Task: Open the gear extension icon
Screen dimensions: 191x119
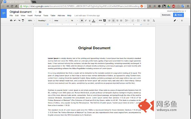Action: coord(159,6)
